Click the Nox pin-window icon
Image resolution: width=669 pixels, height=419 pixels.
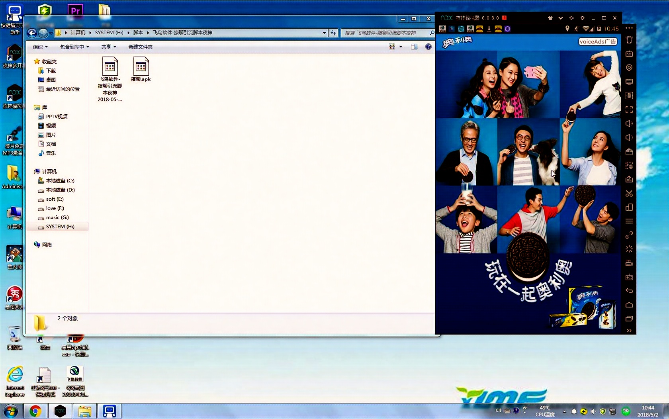[x=571, y=18]
